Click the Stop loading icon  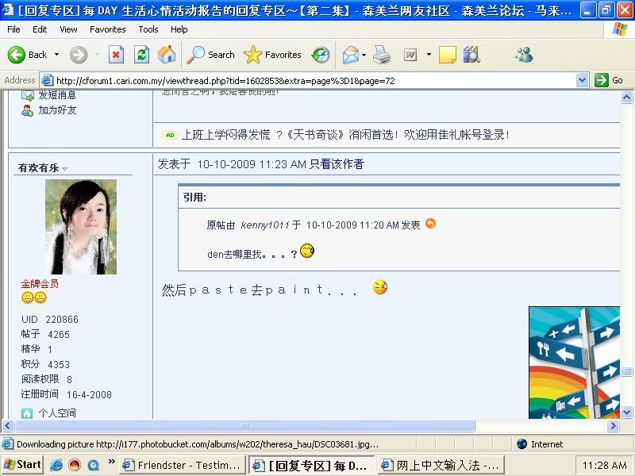[116, 55]
